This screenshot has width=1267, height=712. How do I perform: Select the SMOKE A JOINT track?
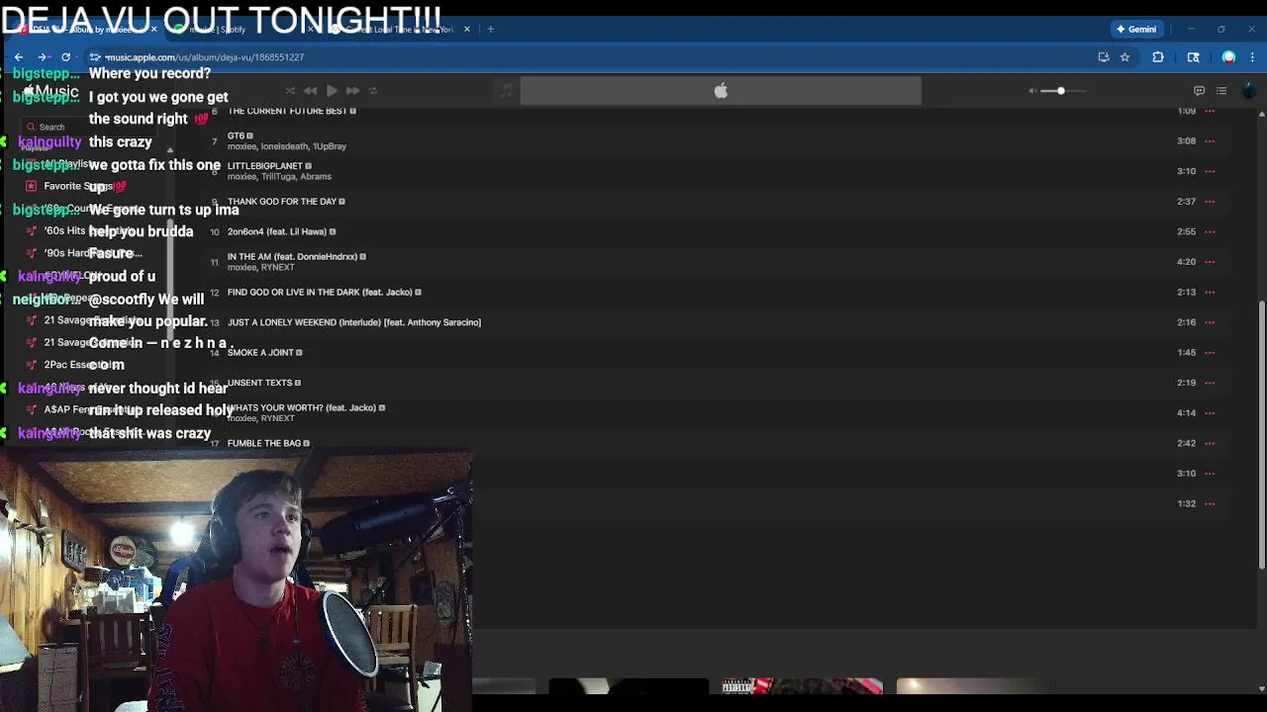tap(260, 352)
